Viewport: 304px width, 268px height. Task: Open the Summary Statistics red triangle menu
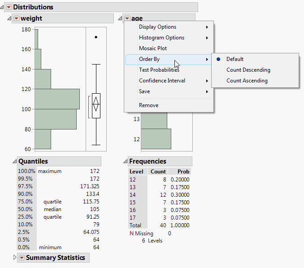coord(22,258)
